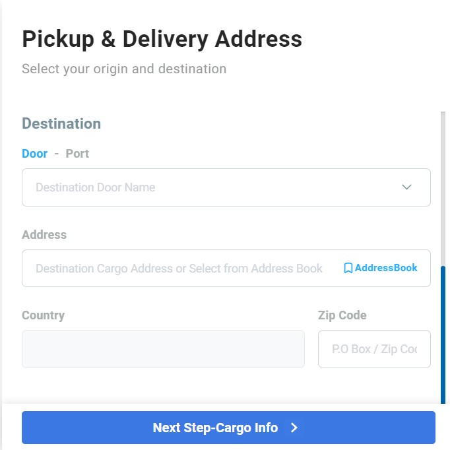Click the Country field label
The width and height of the screenshot is (450, 450).
tap(44, 315)
